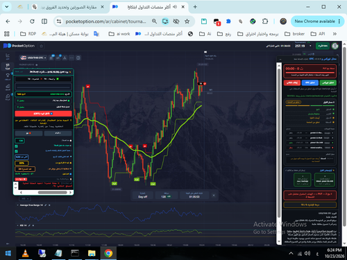Viewport: 347px width, 260px height.
Task: Click the star icon beside PocketOption logo
Action: (x=42, y=46)
